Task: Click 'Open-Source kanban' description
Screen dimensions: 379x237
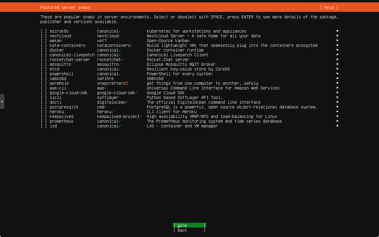Action: click(x=168, y=41)
